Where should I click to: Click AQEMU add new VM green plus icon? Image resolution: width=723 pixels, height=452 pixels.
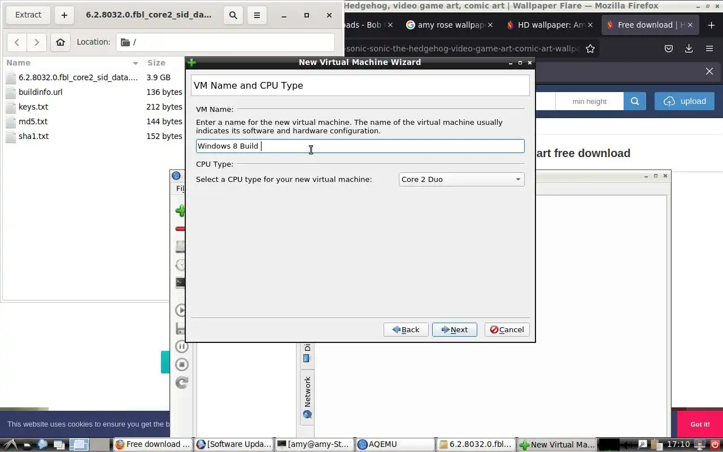click(180, 211)
